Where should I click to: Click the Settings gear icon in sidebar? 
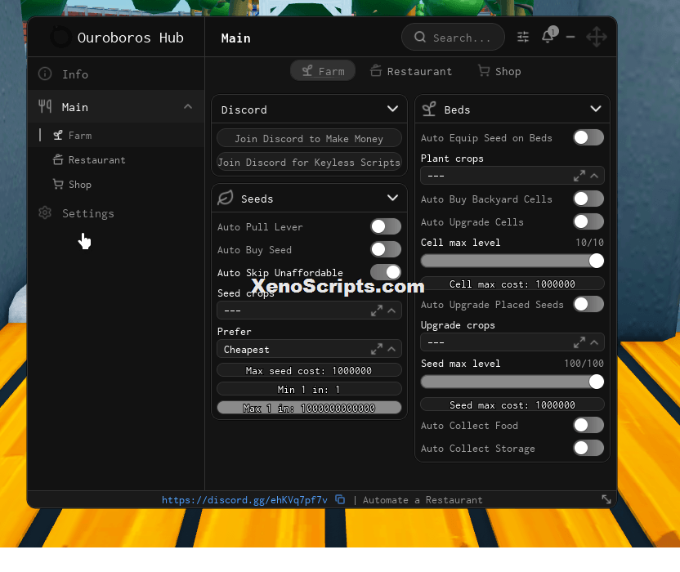(45, 213)
